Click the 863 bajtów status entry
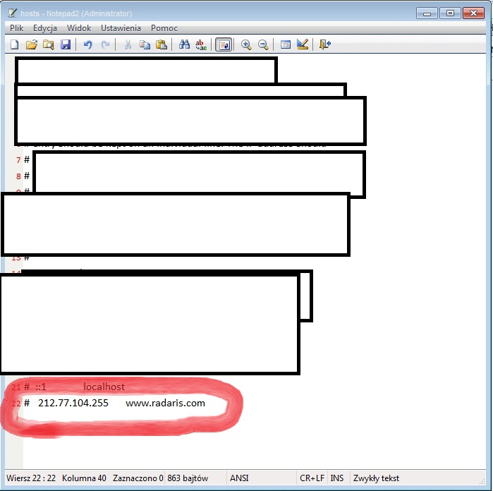Image resolution: width=493 pixels, height=491 pixels. [x=188, y=478]
